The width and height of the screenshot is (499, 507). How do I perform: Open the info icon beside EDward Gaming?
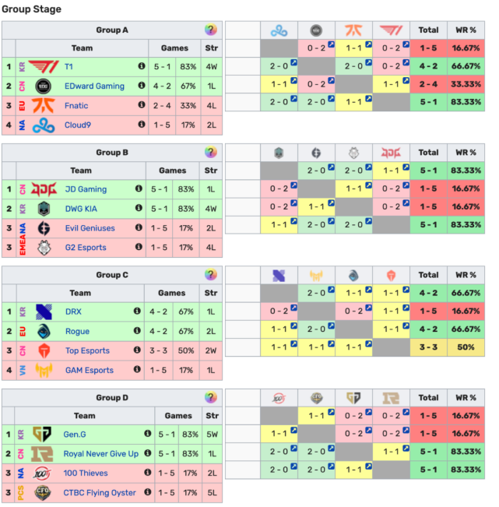142,86
